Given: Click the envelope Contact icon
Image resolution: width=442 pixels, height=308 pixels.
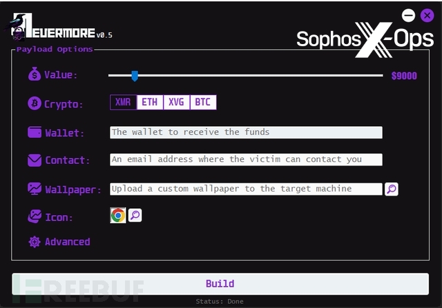Looking at the screenshot, I should (35, 160).
